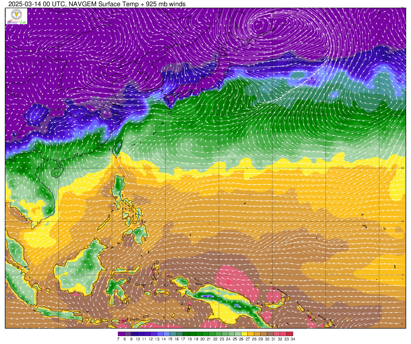
Task: Choose the light blue swatch between 14 and 15
Action: [166, 334]
